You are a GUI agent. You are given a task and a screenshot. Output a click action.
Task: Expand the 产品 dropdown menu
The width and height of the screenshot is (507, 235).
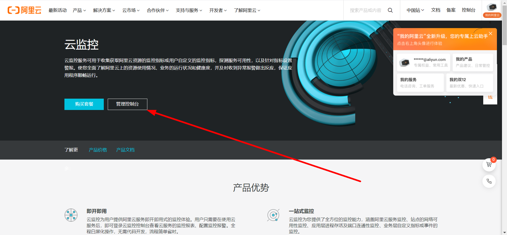click(x=79, y=10)
